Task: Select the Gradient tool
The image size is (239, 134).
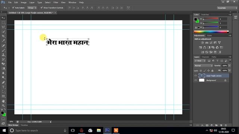Action: 3,68
